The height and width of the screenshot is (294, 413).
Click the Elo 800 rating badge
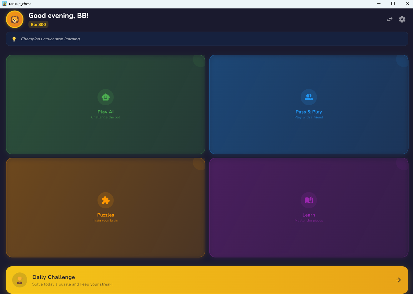click(38, 25)
